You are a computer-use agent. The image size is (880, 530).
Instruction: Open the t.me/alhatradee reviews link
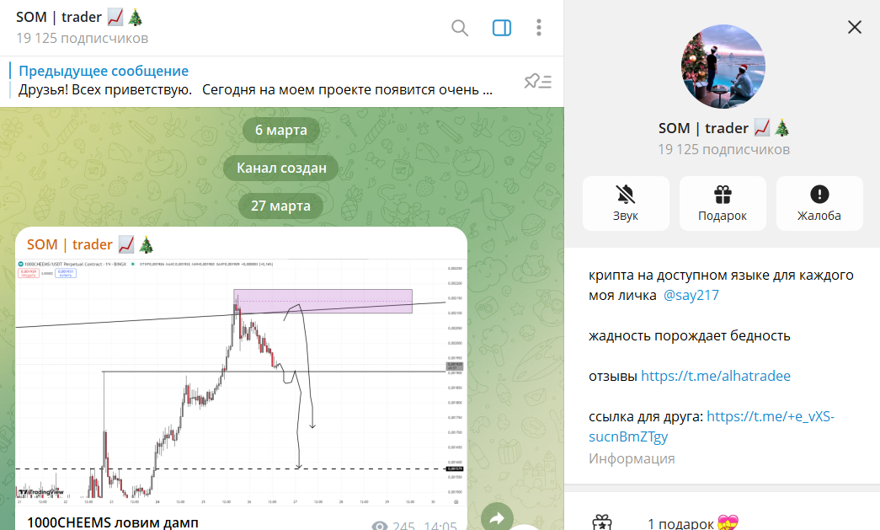pyautogui.click(x=716, y=376)
